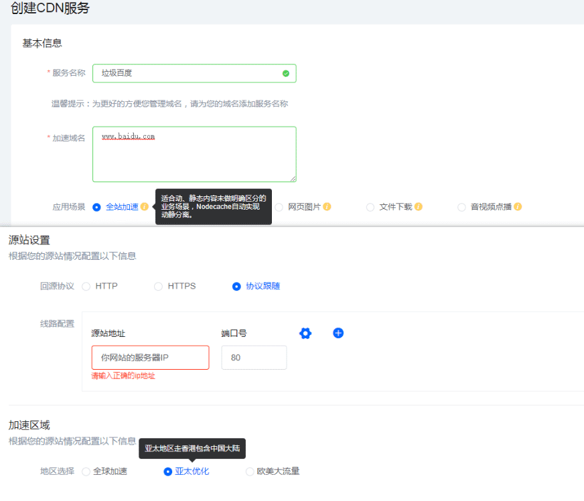The image size is (584, 501).
Task: Pick the 音视频点播 scenario option
Action: click(x=461, y=207)
